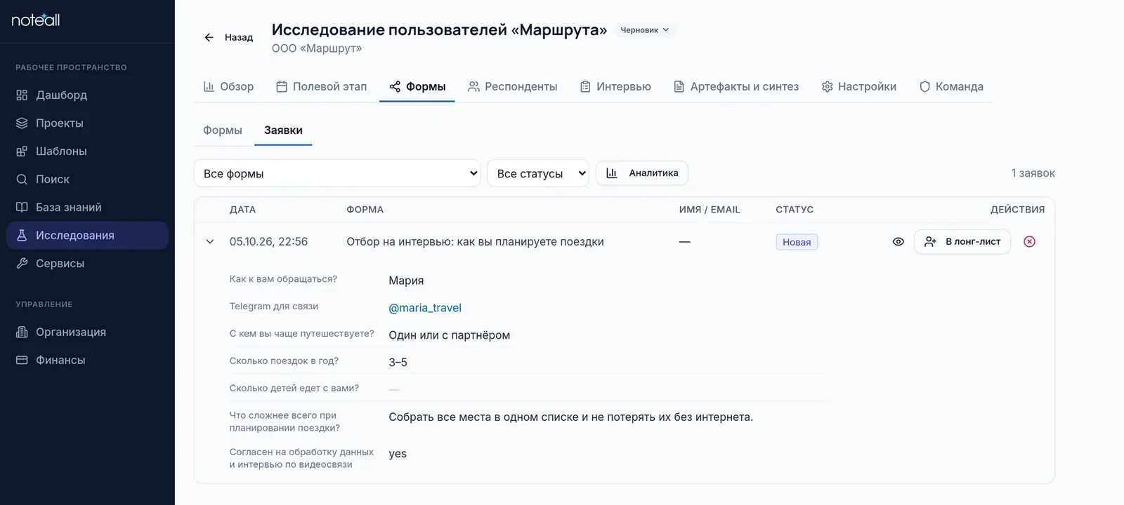Open the Все формы filter dropdown
The width and height of the screenshot is (1124, 505).
pyautogui.click(x=337, y=173)
